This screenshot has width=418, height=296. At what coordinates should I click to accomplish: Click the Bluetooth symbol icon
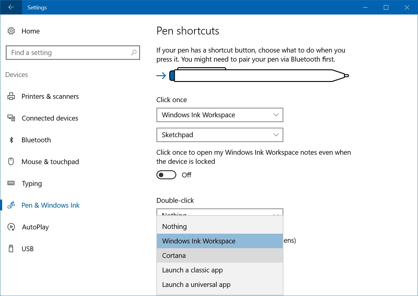(11, 140)
